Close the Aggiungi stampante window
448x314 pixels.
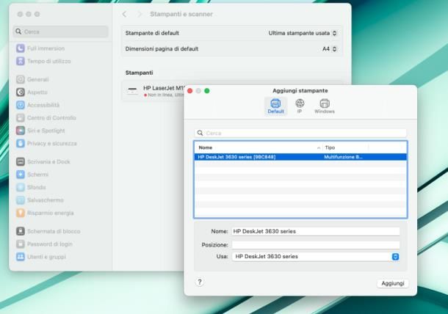click(x=189, y=91)
